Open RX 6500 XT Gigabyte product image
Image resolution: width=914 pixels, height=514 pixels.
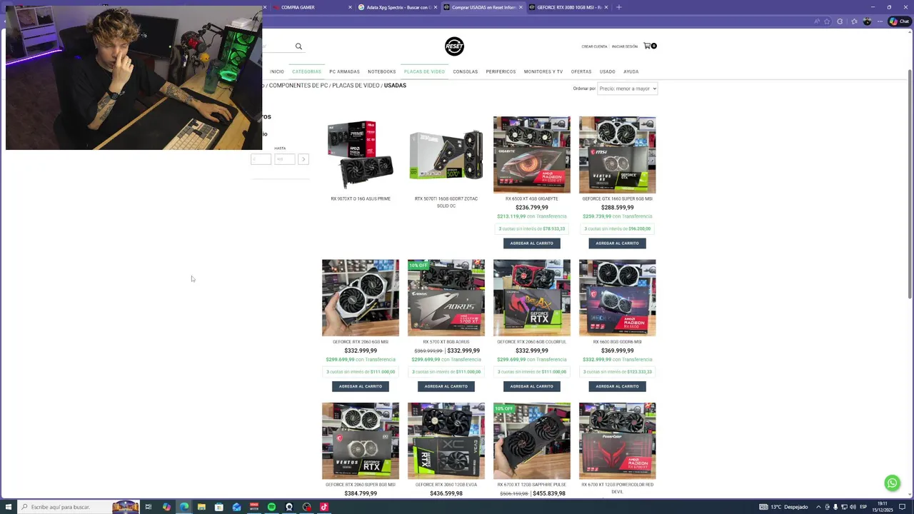coord(532,155)
